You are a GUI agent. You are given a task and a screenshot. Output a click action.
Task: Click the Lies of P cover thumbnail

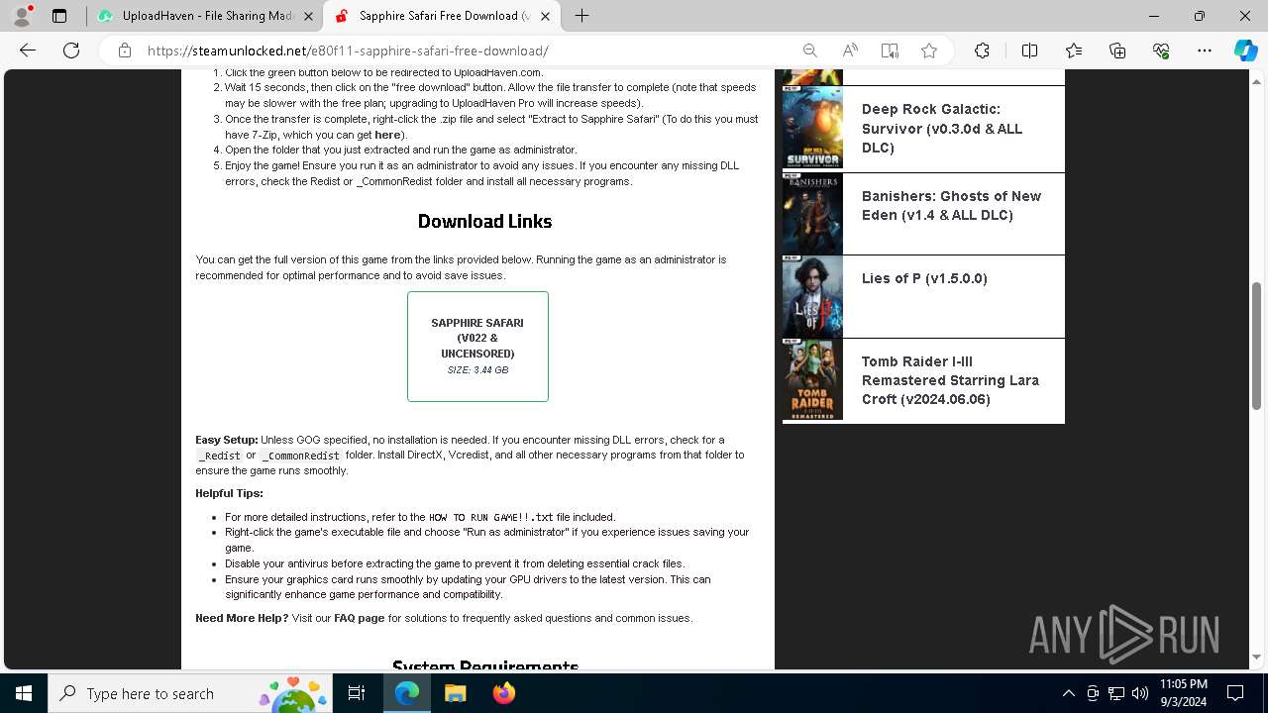pyautogui.click(x=812, y=297)
